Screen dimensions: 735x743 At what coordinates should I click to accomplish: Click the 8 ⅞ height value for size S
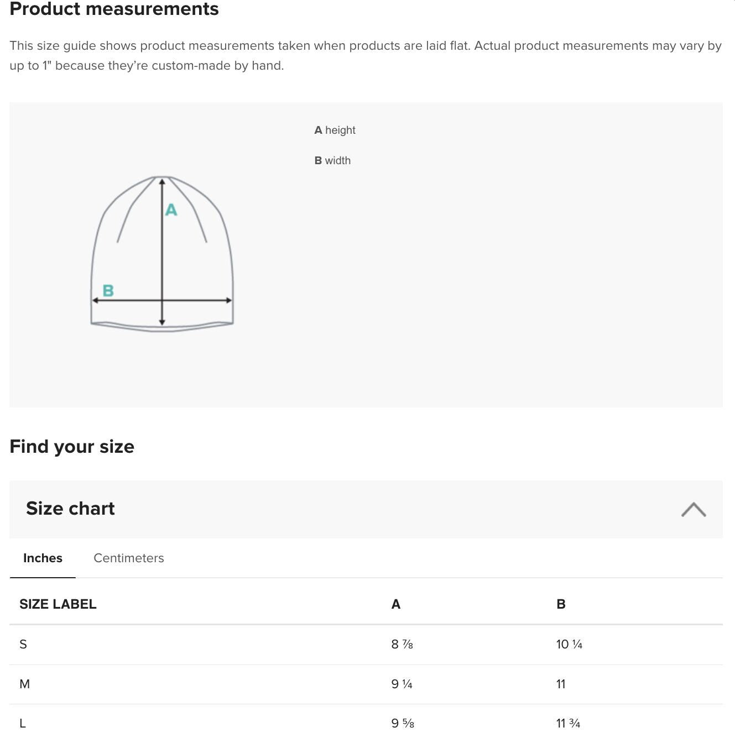tap(402, 644)
